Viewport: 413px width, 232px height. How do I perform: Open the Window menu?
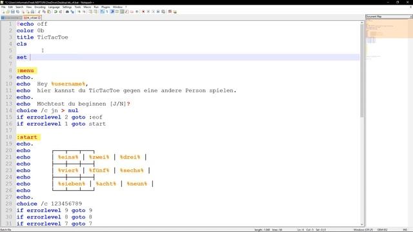click(117, 7)
